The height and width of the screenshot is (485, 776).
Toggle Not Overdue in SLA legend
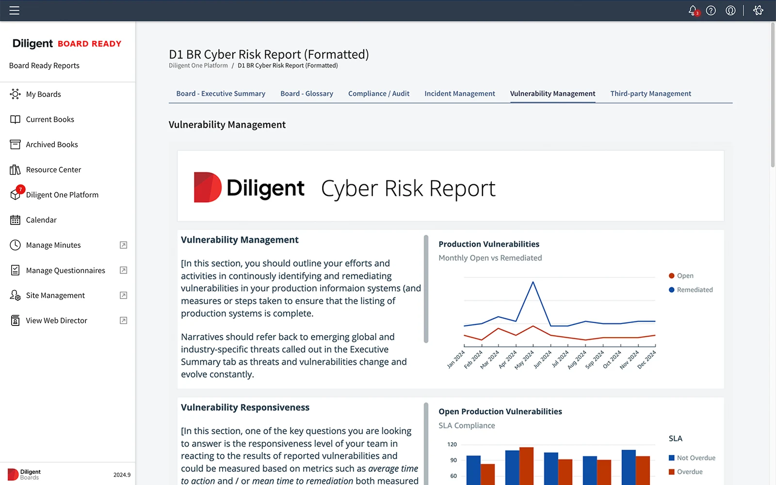(692, 458)
